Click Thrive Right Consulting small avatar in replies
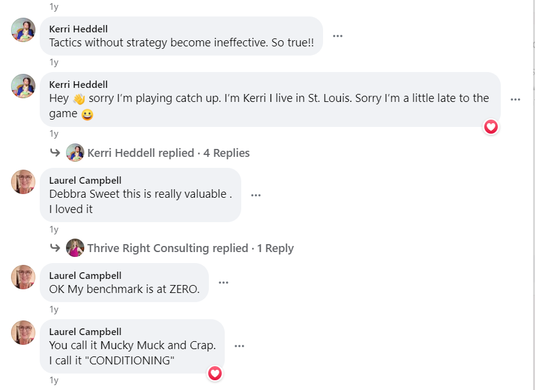535x390 pixels. click(x=75, y=248)
